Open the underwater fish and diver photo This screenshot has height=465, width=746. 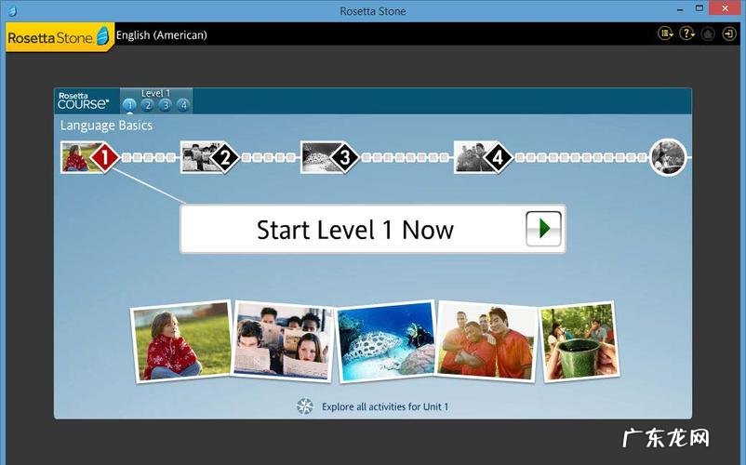coord(386,341)
